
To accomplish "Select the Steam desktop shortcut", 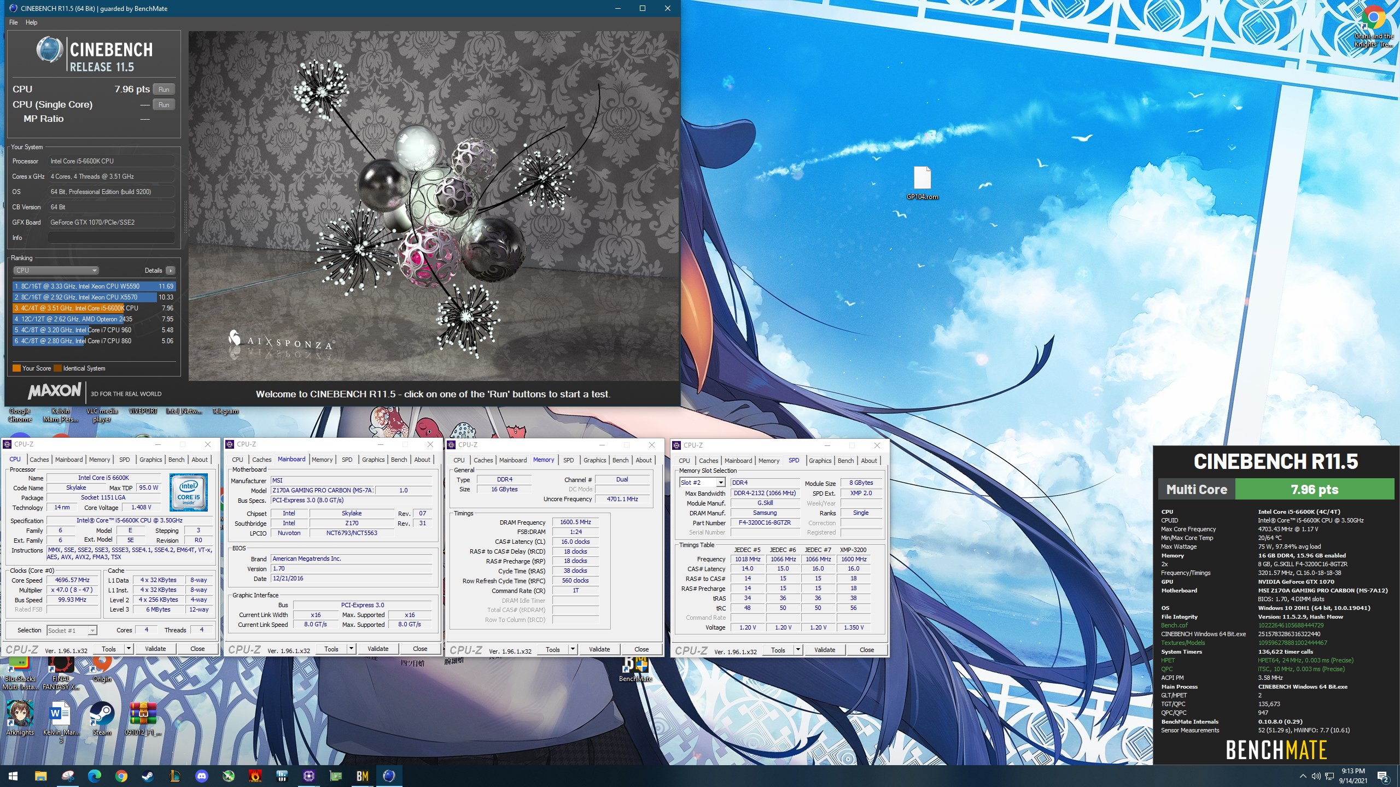I will tap(102, 718).
